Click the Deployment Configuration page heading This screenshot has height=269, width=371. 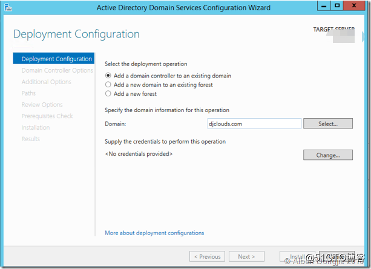[76, 34]
